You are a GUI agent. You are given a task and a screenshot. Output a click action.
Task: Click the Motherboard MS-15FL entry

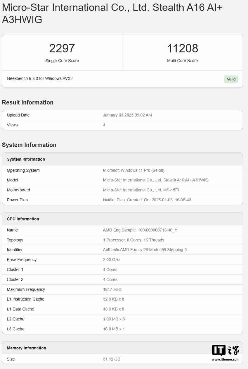pyautogui.click(x=141, y=190)
